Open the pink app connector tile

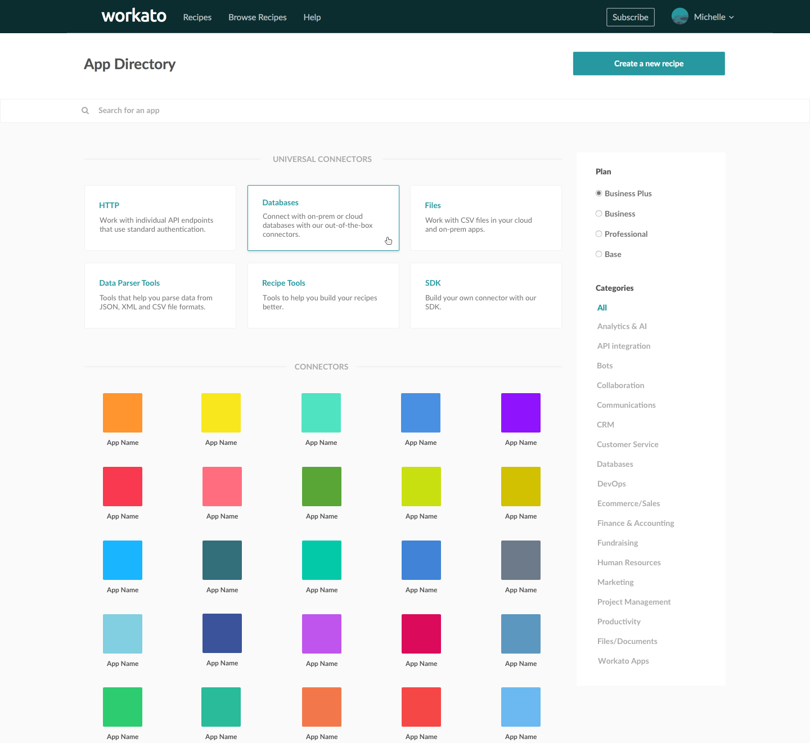pos(222,487)
